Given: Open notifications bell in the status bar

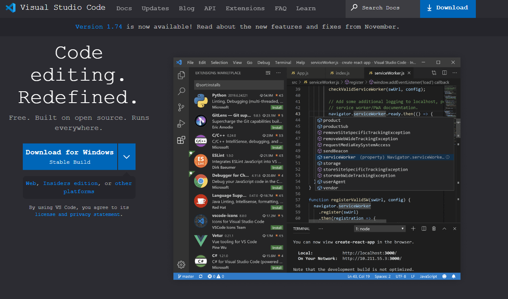Looking at the screenshot, I should pos(453,276).
